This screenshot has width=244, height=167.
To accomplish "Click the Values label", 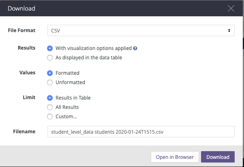I will point(28,72).
